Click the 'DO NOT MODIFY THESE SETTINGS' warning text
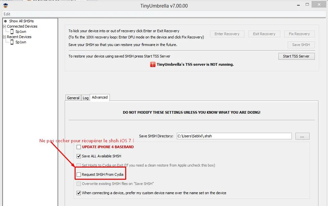Viewport: 328px width, 206px height. tap(192, 112)
